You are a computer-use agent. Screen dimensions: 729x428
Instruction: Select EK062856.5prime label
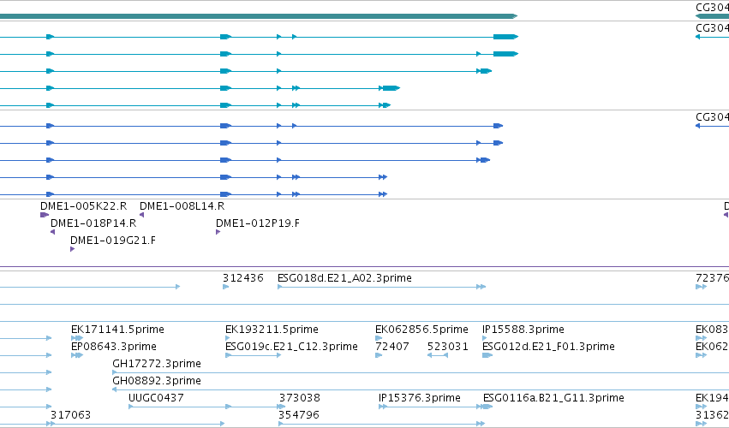tap(421, 330)
